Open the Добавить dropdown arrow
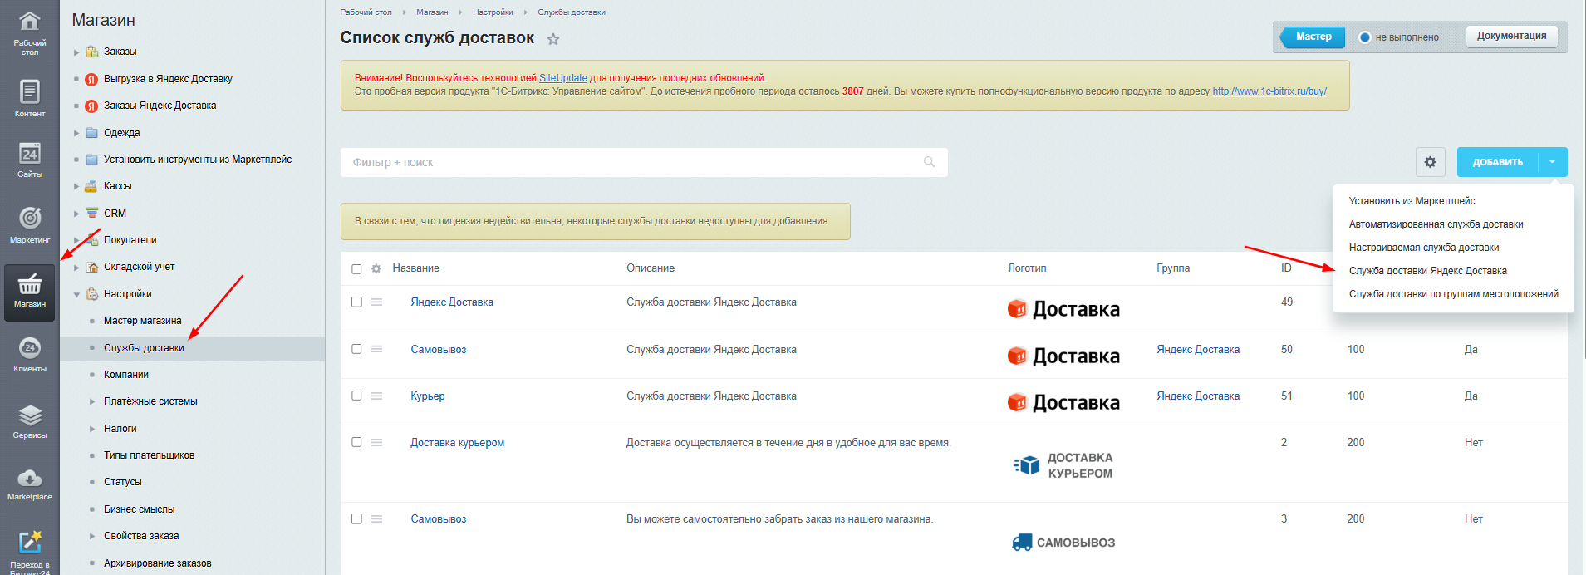This screenshot has height=575, width=1586. [x=1553, y=162]
